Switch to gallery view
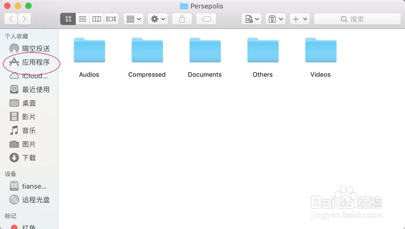 tap(111, 19)
